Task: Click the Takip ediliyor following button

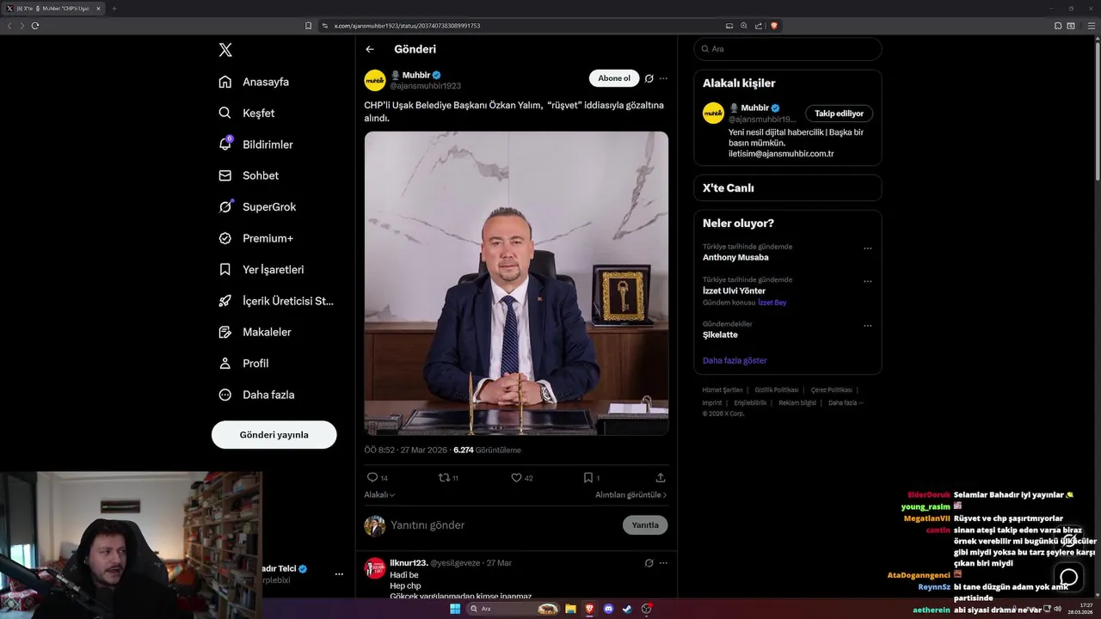Action: pyautogui.click(x=839, y=113)
